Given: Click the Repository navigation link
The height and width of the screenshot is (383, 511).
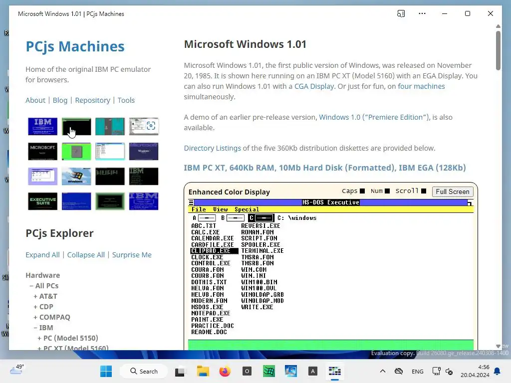Looking at the screenshot, I should coord(92,100).
